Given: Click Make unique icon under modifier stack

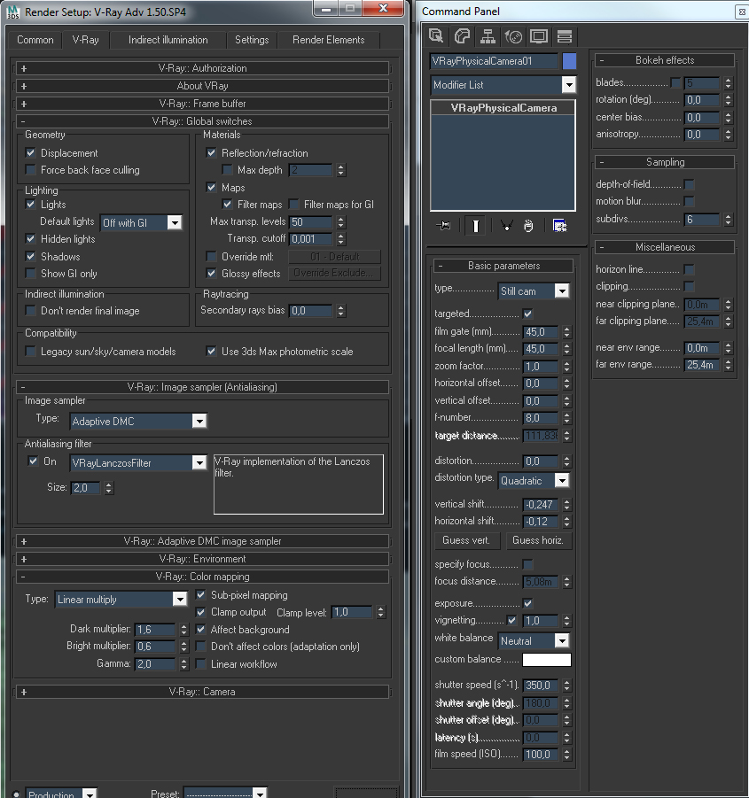Looking at the screenshot, I should pos(506,226).
